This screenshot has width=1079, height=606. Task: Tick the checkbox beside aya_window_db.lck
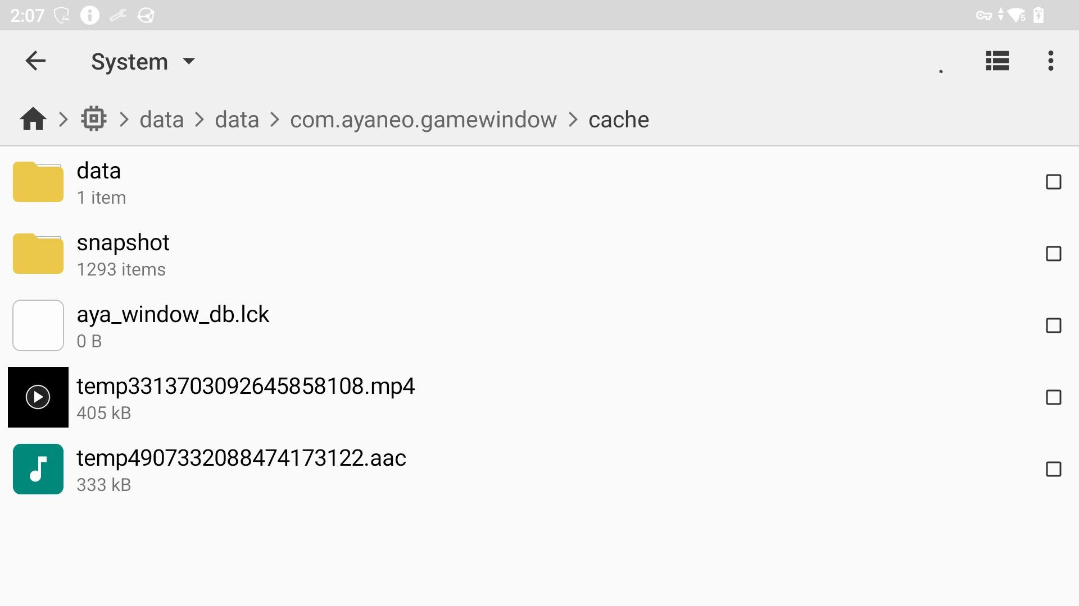point(1054,325)
